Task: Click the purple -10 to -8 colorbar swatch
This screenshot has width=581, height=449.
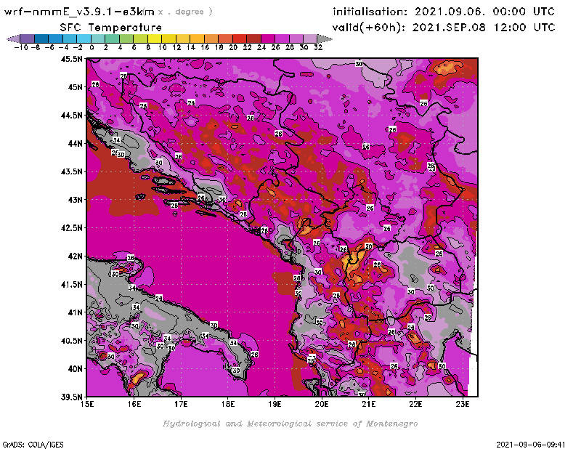Action: 27,39
